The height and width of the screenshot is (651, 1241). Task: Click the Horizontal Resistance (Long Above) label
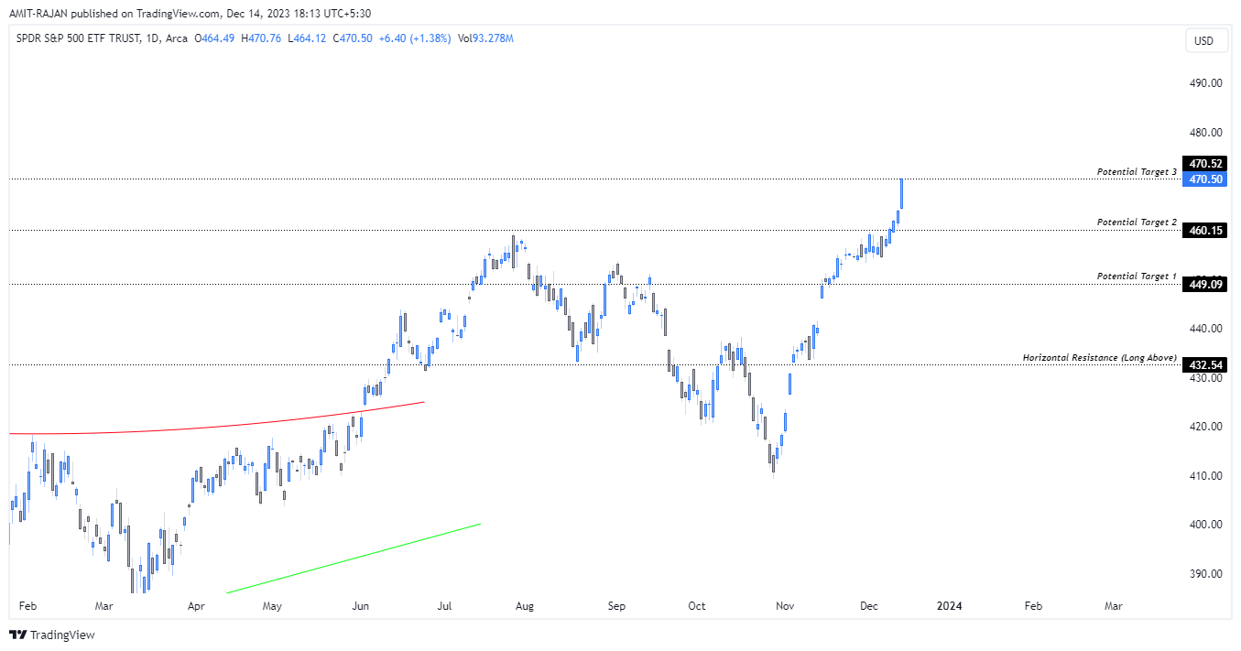click(x=1100, y=357)
